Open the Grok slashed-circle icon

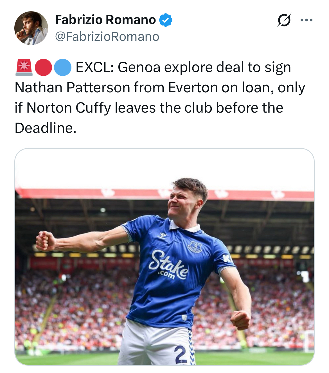284,20
